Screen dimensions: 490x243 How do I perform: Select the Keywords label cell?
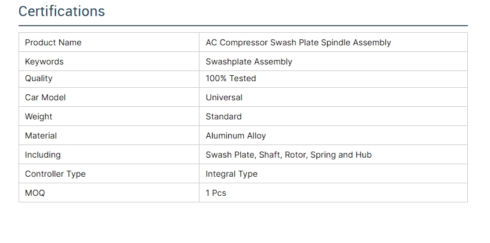point(44,61)
